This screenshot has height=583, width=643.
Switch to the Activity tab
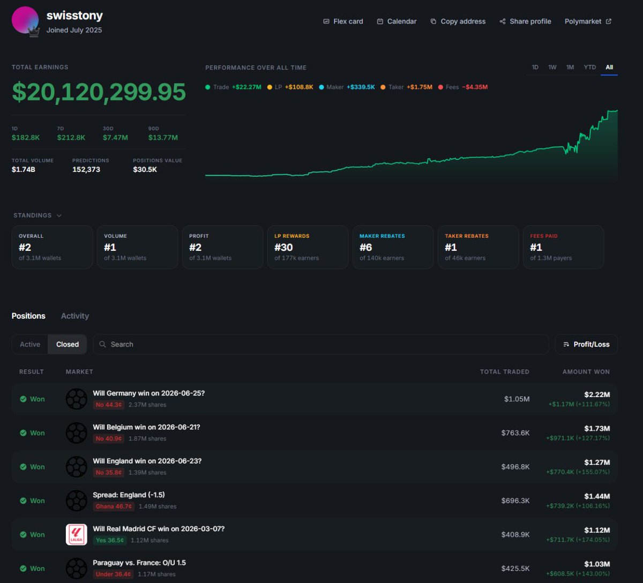75,316
